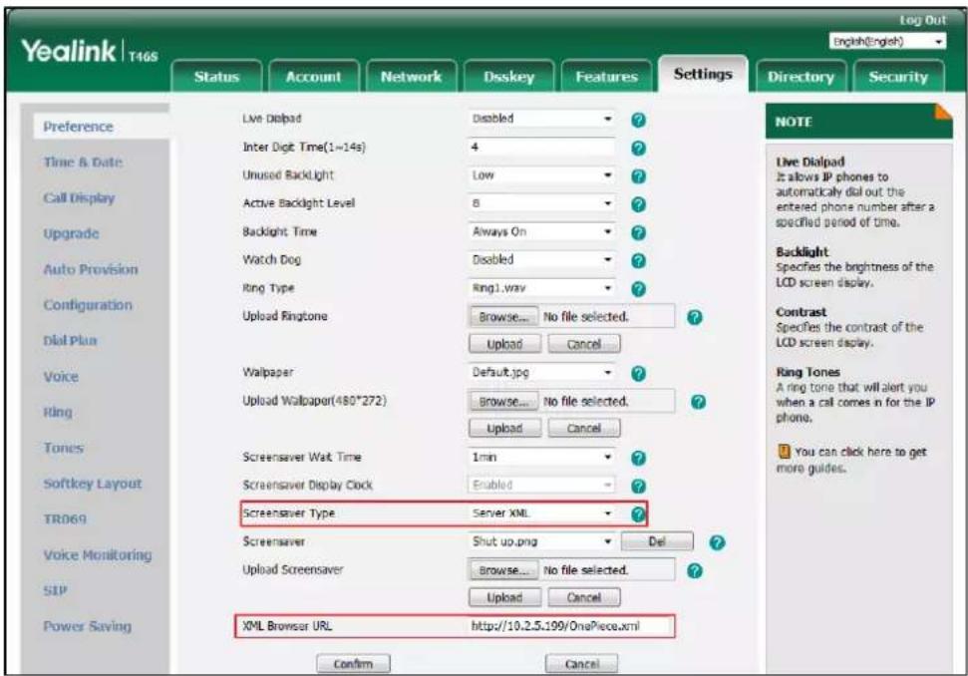The image size is (968, 676).
Task: Cancel the ringtone upload
Action: click(583, 344)
